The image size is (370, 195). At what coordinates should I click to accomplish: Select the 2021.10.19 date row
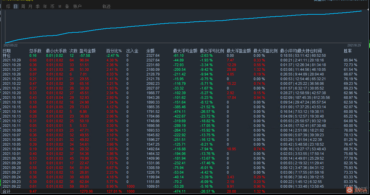point(12,97)
